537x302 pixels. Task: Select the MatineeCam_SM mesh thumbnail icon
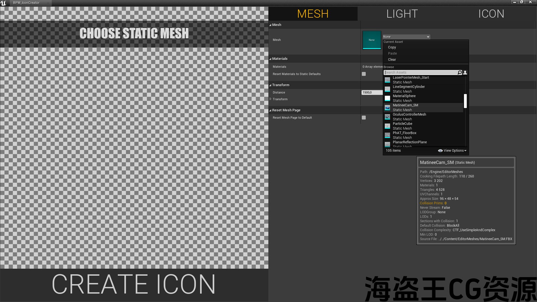387,108
